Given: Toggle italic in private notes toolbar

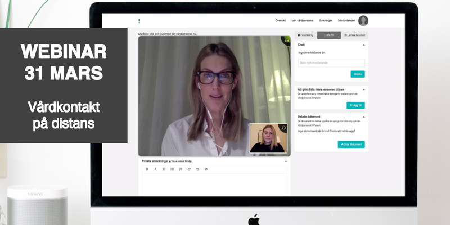Looking at the screenshot, I should [155, 169].
